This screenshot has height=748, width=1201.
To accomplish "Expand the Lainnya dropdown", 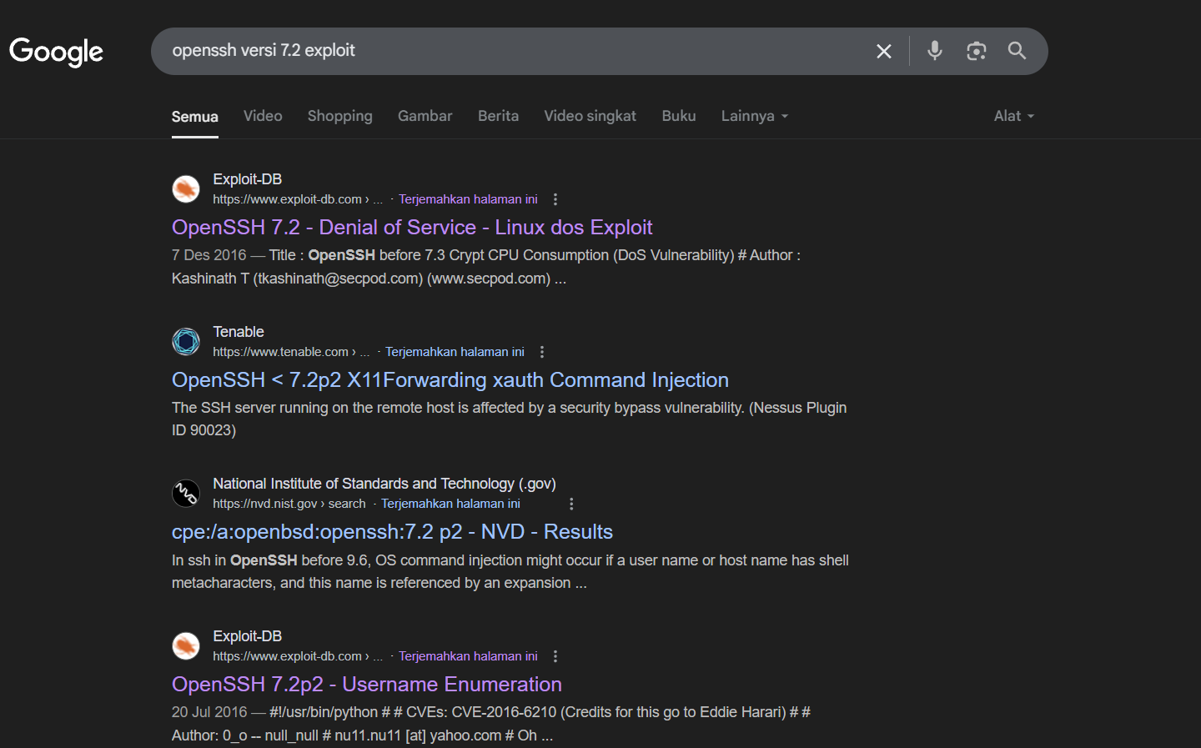I will click(754, 116).
